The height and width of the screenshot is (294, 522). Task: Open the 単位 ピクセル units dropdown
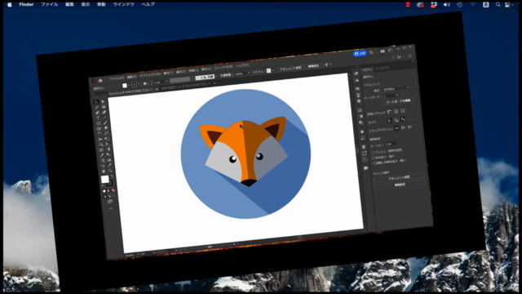click(x=396, y=89)
